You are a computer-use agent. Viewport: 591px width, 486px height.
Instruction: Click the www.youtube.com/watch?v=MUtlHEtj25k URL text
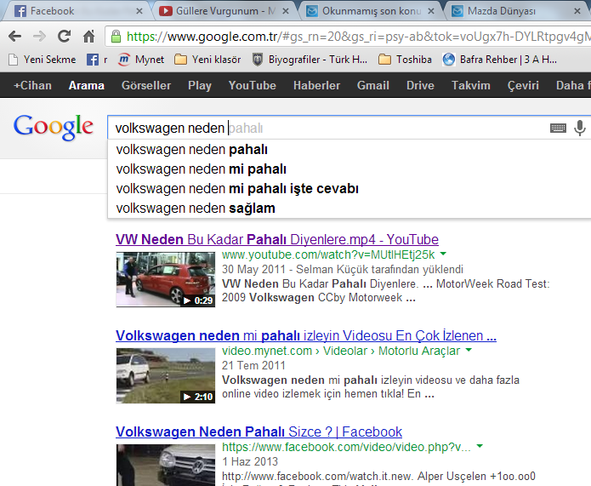[328, 254]
